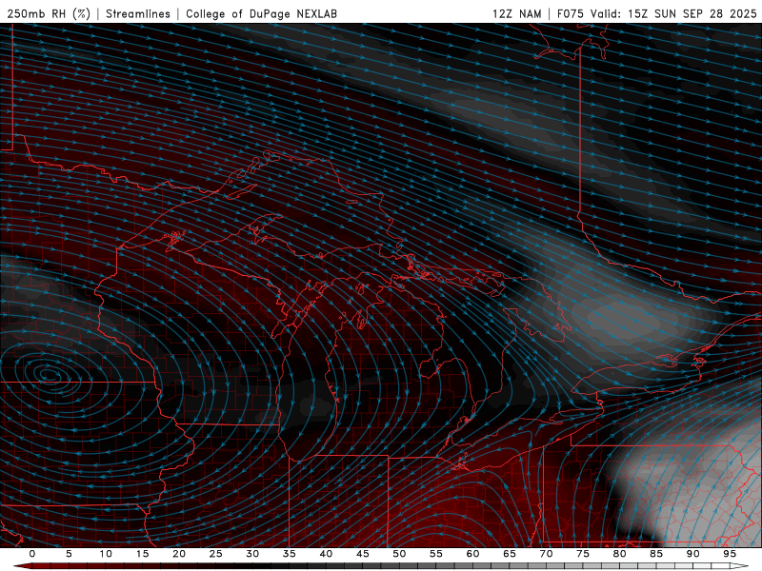The width and height of the screenshot is (762, 571).
Task: Select the 35 tick label on the RH scale
Action: 290,554
